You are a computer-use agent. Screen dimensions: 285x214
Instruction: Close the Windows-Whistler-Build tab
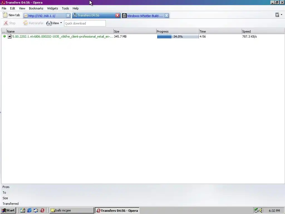(x=167, y=16)
